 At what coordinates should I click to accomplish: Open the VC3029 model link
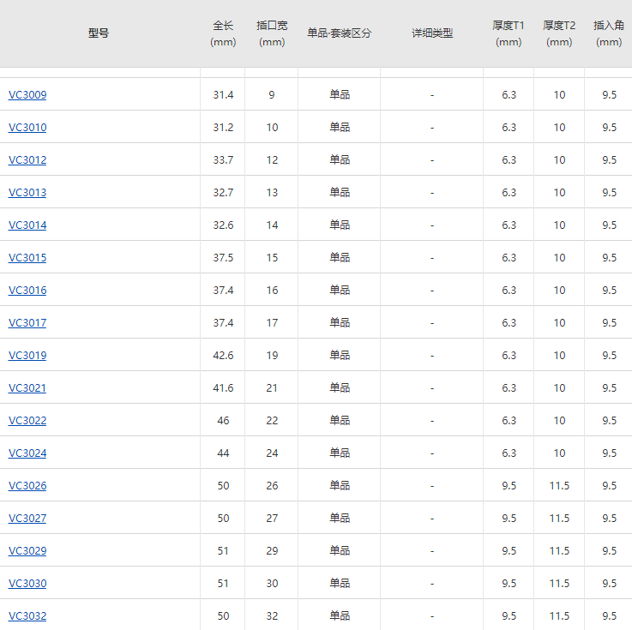pyautogui.click(x=27, y=551)
